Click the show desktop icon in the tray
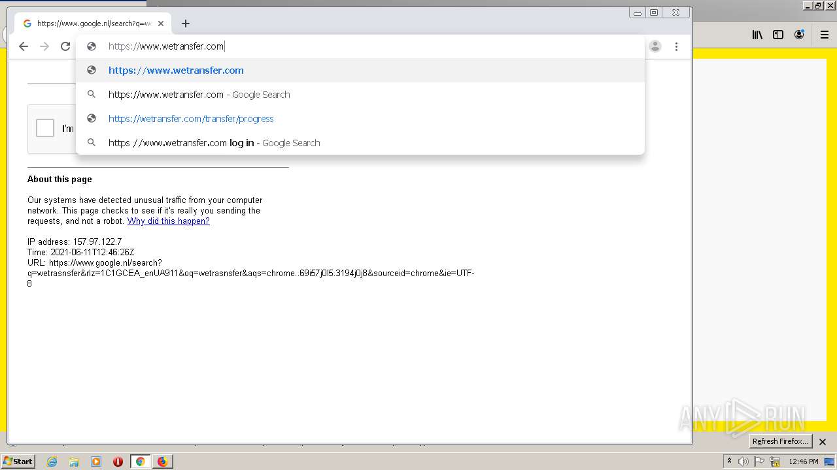 [x=829, y=462]
